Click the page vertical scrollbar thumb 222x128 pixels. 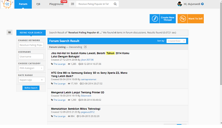pyautogui.click(x=221, y=43)
